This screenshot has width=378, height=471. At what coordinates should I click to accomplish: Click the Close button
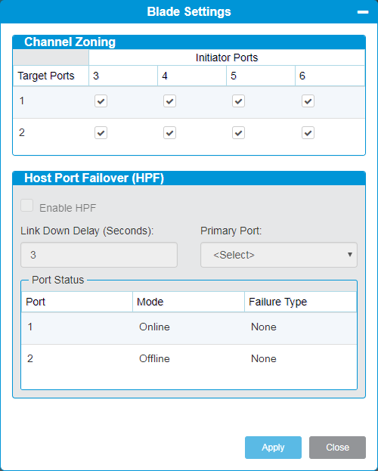click(x=337, y=448)
